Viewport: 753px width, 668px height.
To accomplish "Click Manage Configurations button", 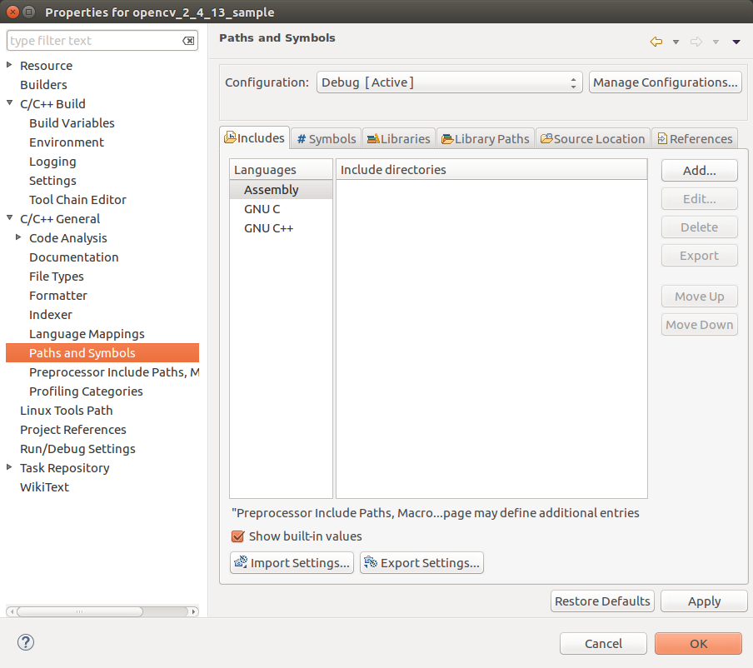I will (x=665, y=82).
